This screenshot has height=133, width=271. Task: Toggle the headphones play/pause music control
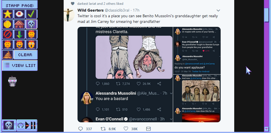coord(27,125)
